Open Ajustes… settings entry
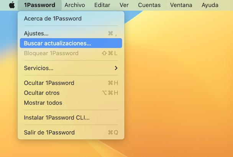233x157 pixels. [x=71, y=33]
